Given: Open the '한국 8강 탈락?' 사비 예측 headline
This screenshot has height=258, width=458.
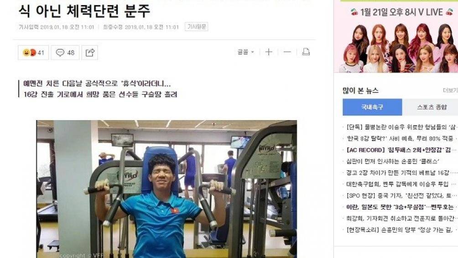Looking at the screenshot, I should pos(400,138).
